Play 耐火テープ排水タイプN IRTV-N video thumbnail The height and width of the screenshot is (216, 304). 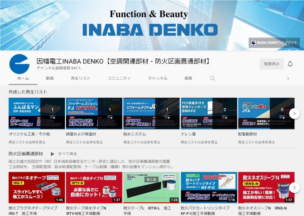[94, 188]
